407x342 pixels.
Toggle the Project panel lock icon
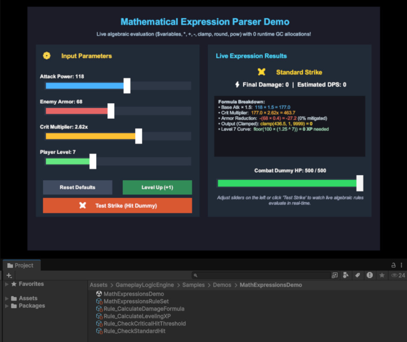pos(393,265)
